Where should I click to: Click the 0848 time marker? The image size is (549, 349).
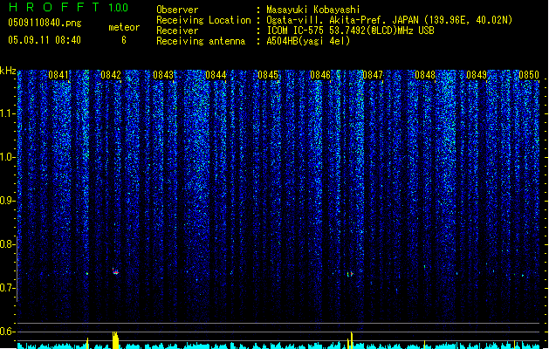pos(425,75)
